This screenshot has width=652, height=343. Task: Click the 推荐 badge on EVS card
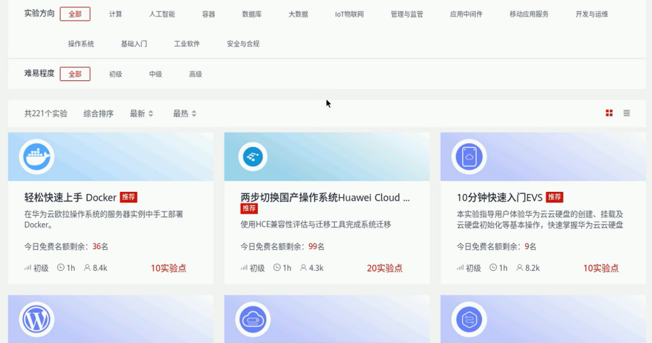tap(554, 197)
